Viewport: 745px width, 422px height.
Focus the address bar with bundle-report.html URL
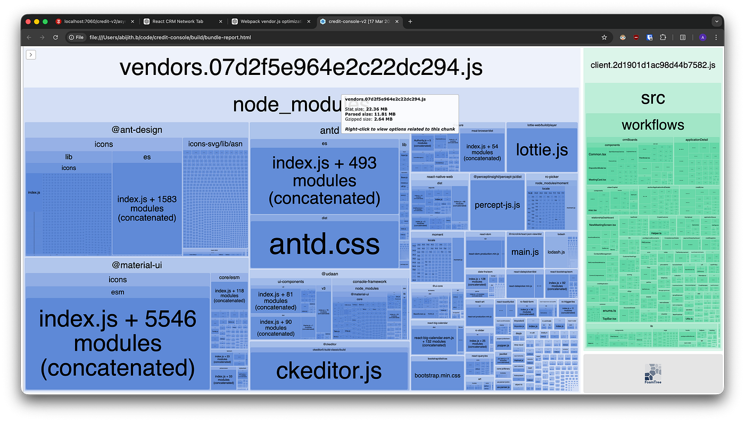tap(341, 37)
